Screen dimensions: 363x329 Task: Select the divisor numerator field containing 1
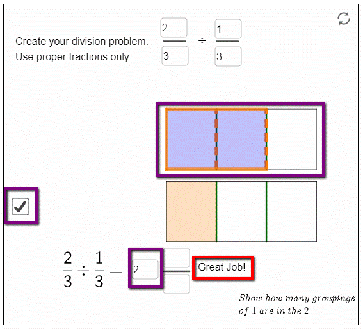[228, 29]
